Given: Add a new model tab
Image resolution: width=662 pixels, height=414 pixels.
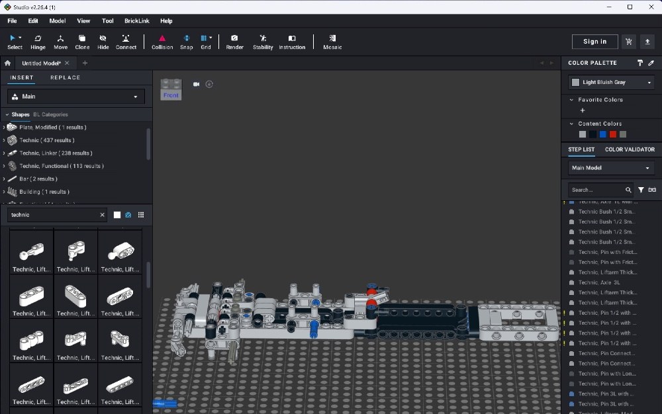Looking at the screenshot, I should point(85,63).
